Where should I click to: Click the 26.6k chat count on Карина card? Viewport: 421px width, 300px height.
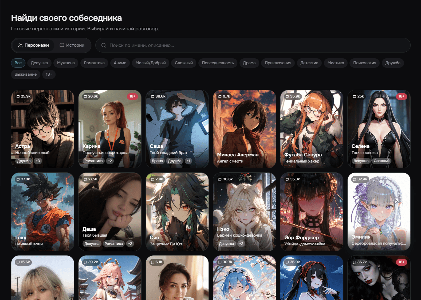pyautogui.click(x=91, y=96)
